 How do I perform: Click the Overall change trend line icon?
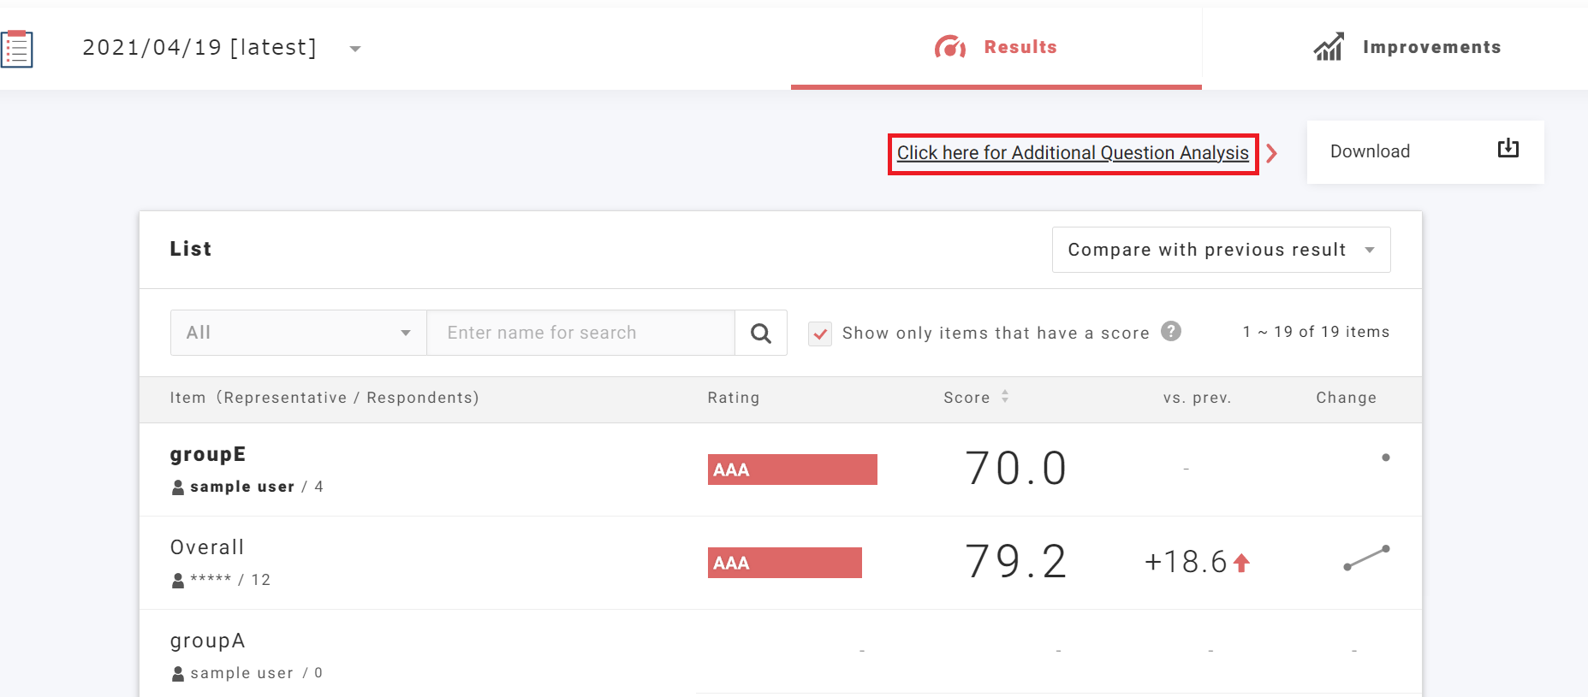point(1365,558)
